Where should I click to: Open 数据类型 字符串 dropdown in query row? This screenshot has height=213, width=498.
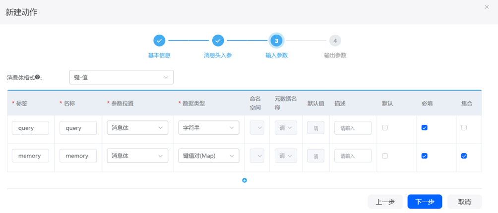pos(208,128)
